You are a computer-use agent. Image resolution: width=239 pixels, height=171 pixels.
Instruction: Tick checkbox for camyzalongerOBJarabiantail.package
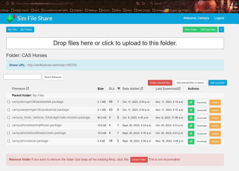[x=8, y=102]
